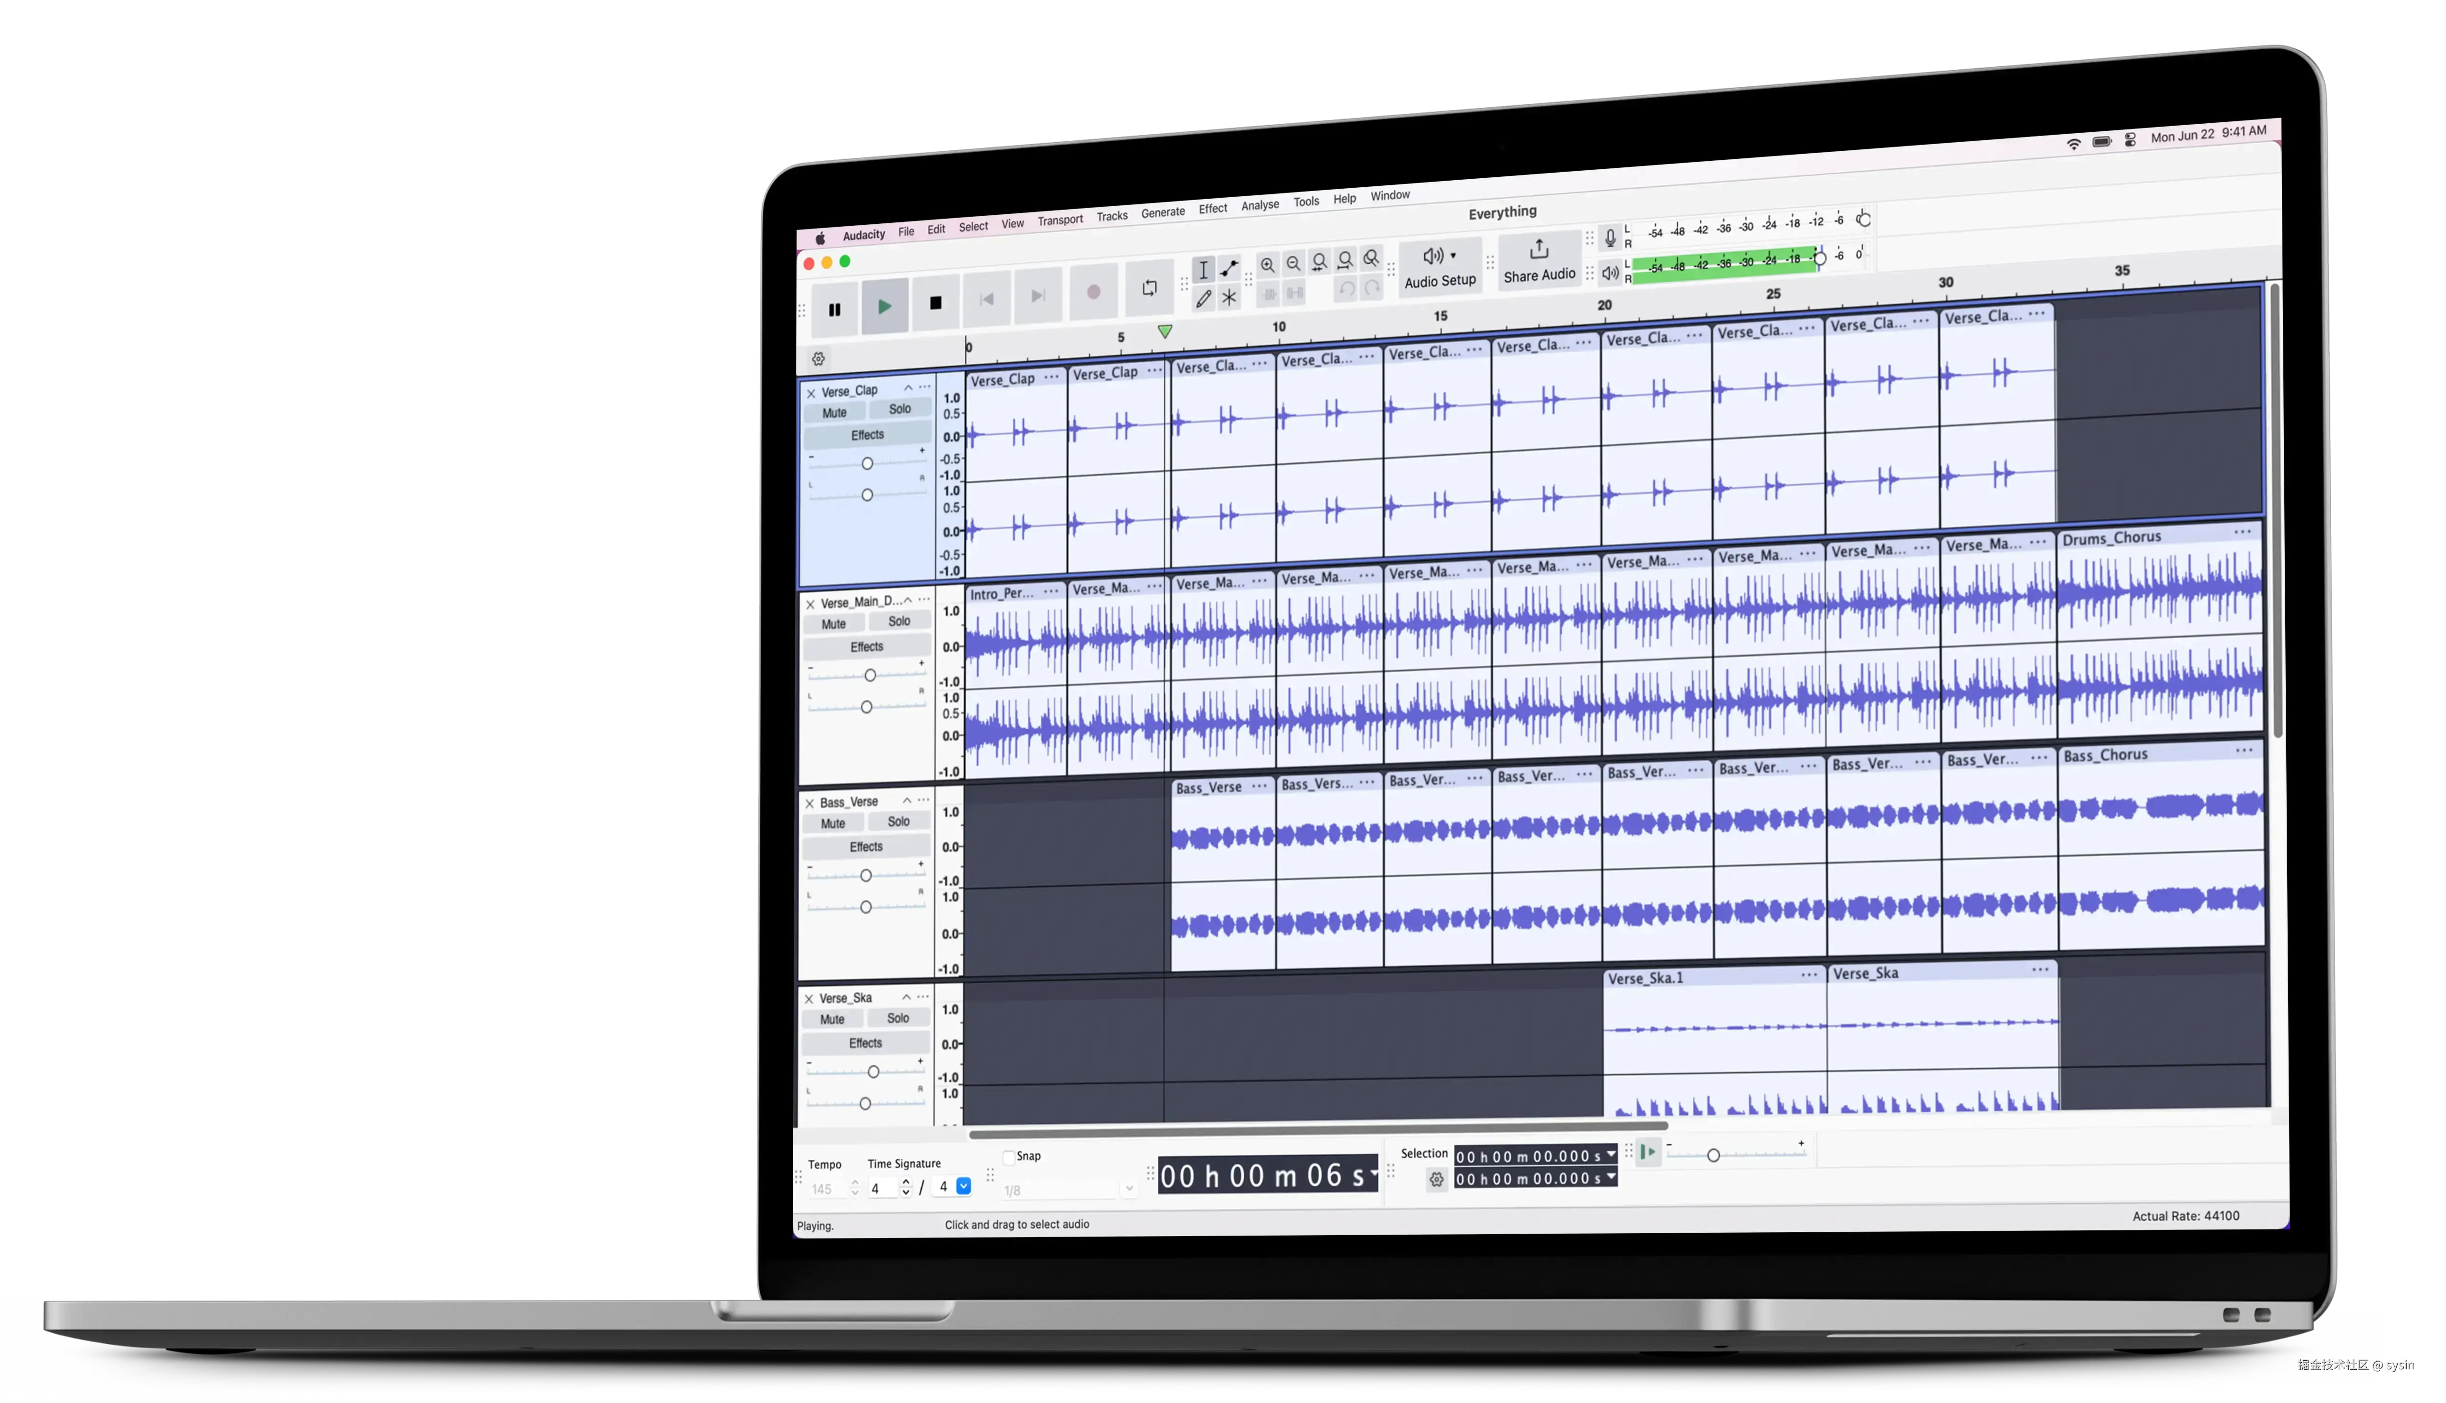
Task: Open the snap interval 1/8 dropdown
Action: point(1129,1188)
